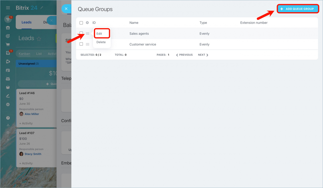Screen dimensions: 323x188
Task: Sort by the Type column header
Action: [x=203, y=23]
